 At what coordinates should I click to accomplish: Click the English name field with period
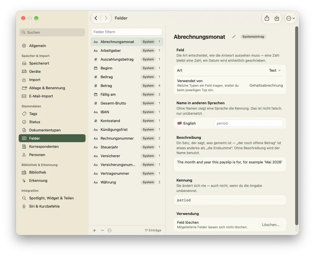249,123
